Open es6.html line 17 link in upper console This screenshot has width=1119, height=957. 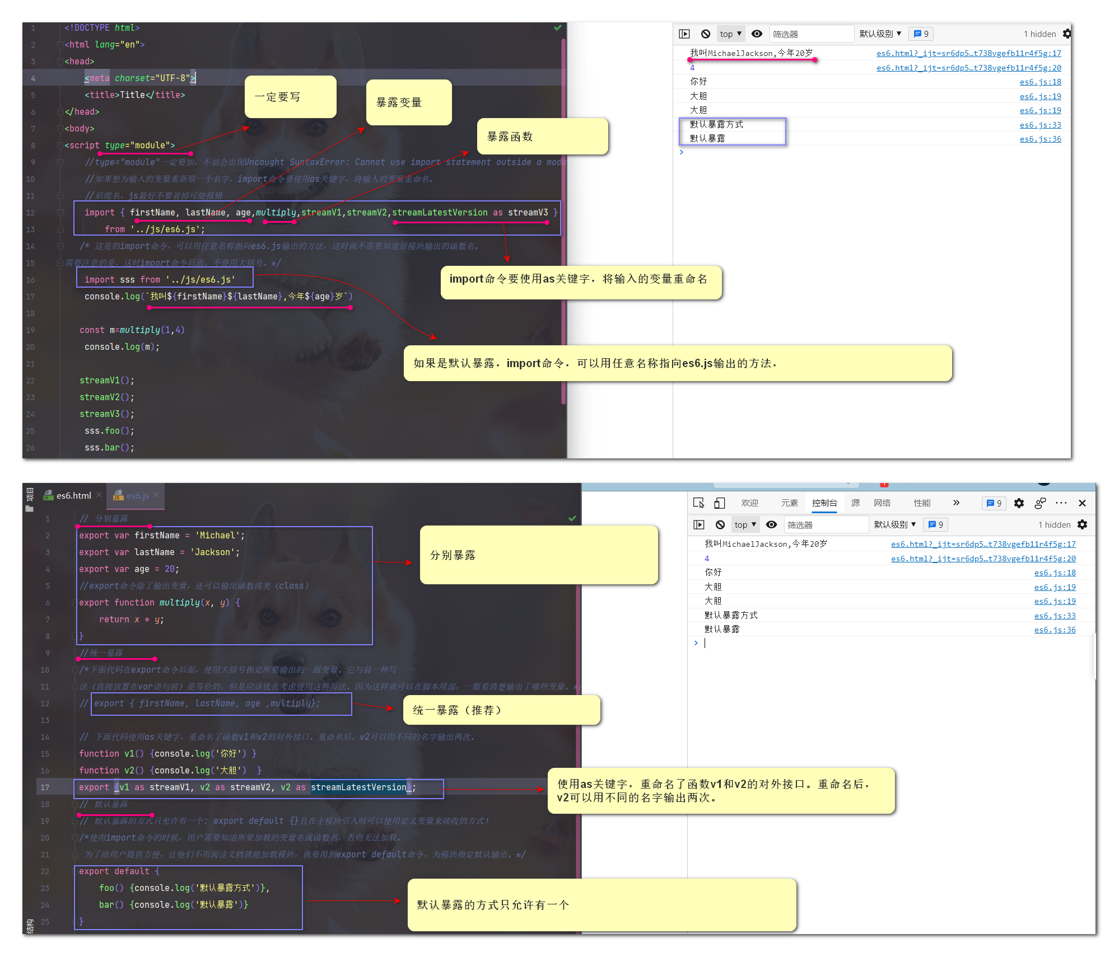click(x=969, y=54)
